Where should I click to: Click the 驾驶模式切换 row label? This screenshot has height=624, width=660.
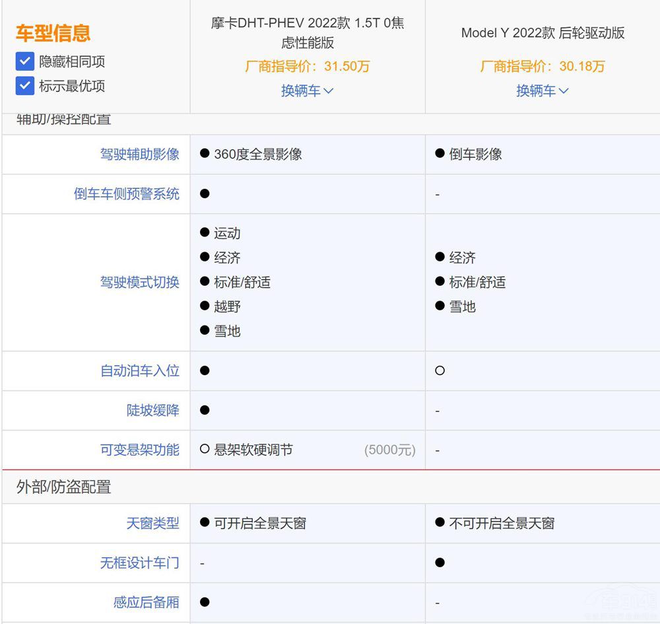click(x=139, y=283)
